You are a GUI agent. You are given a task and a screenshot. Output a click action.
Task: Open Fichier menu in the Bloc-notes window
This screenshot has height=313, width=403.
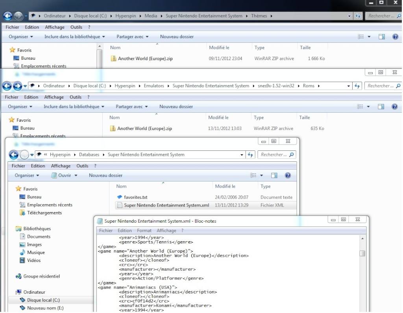point(105,231)
